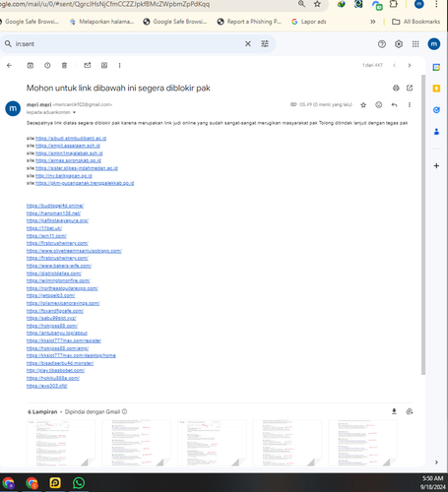Open the hanoman138.net link
Viewport: 448px width, 492px height.
click(53, 214)
